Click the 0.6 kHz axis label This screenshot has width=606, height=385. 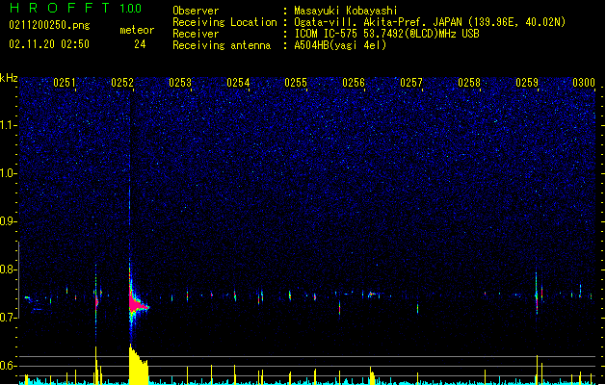8,366
